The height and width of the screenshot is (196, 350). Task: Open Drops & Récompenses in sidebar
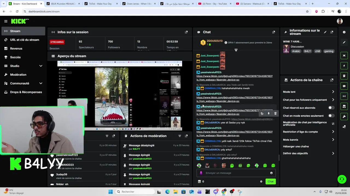click(23, 92)
